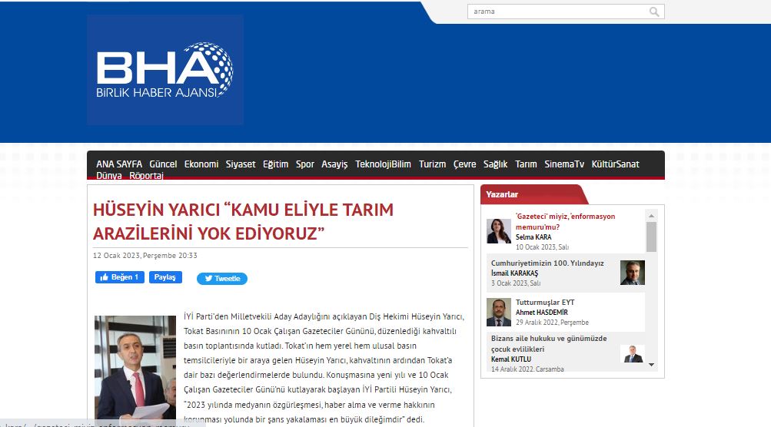The width and height of the screenshot is (771, 427).
Task: Click Selma KARA author photo
Action: (x=499, y=231)
